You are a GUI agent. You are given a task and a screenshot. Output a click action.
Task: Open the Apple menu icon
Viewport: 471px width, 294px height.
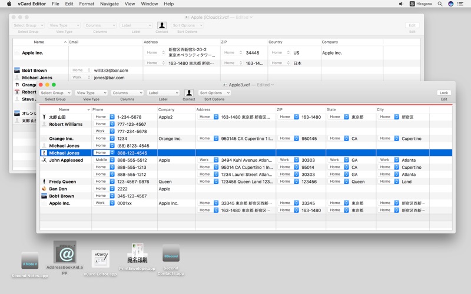click(9, 4)
